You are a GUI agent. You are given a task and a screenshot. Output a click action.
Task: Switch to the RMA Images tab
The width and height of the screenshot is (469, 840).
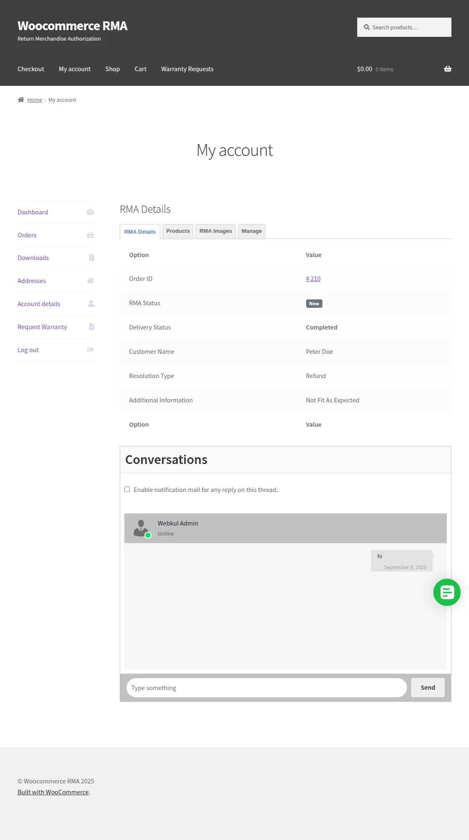216,231
